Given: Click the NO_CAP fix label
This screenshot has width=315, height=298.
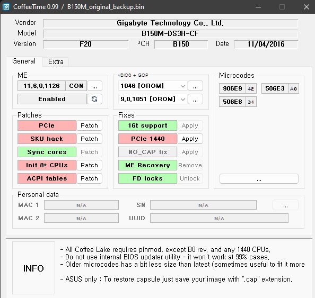Looking at the screenshot, I should 147,152.
